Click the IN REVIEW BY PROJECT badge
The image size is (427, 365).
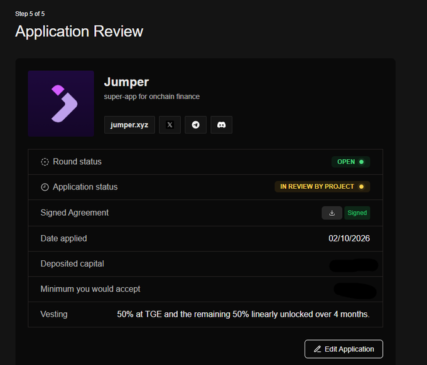click(322, 187)
